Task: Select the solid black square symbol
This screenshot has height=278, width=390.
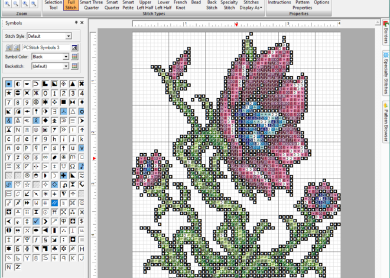Action: click(x=63, y=102)
